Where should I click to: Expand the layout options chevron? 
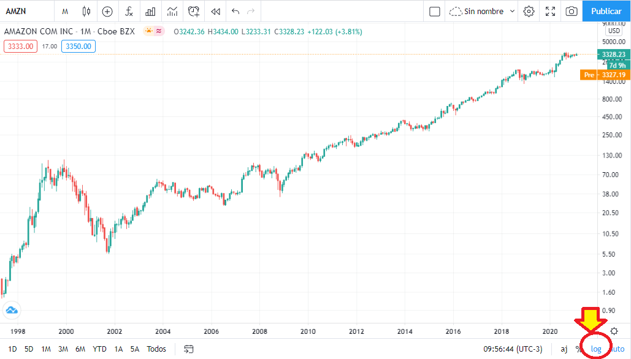[x=512, y=11]
